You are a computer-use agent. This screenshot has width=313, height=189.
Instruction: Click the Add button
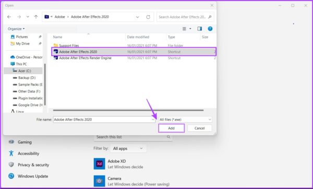pyautogui.click(x=171, y=128)
